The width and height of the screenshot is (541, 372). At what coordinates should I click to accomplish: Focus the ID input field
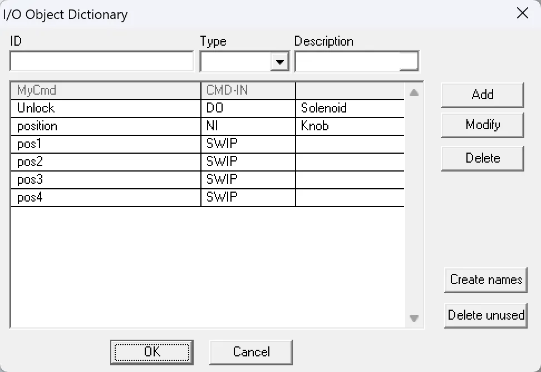click(x=101, y=62)
